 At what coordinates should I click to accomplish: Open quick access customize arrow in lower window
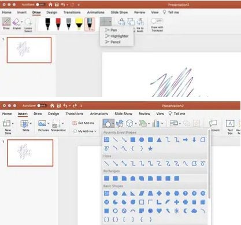(81, 106)
